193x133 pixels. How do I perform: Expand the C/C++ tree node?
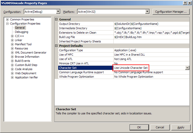pyautogui.click(x=12, y=36)
